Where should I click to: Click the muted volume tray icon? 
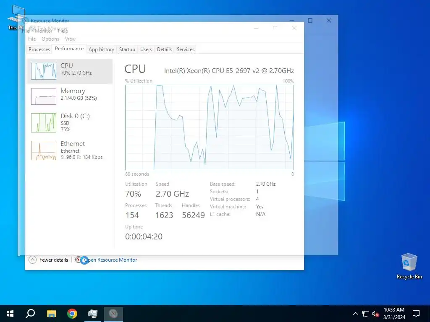[376, 314]
